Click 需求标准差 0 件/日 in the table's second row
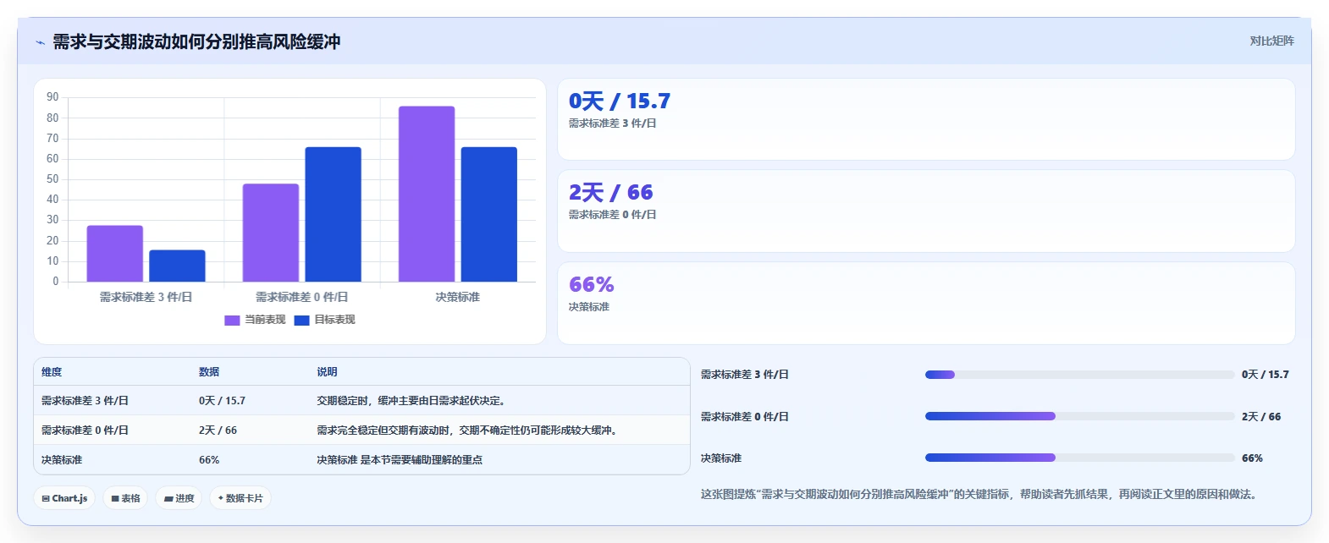1329x543 pixels. pyautogui.click(x=85, y=431)
